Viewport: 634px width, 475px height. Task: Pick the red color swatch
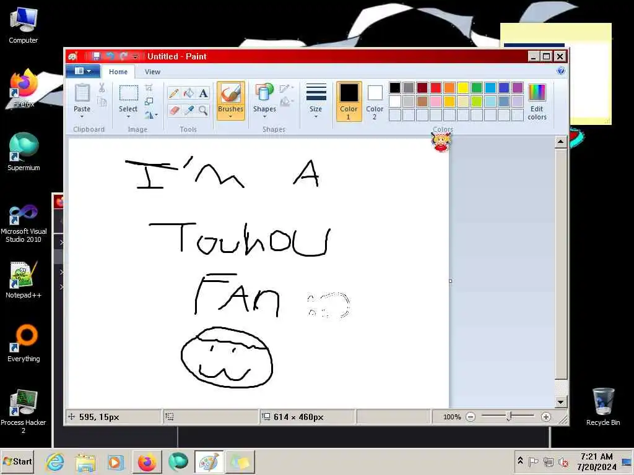(436, 88)
